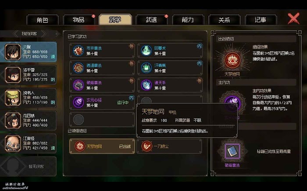The height and width of the screenshot is (191, 307).
Task: Click next arrow beside 我的侠客
Action: coord(43,34)
